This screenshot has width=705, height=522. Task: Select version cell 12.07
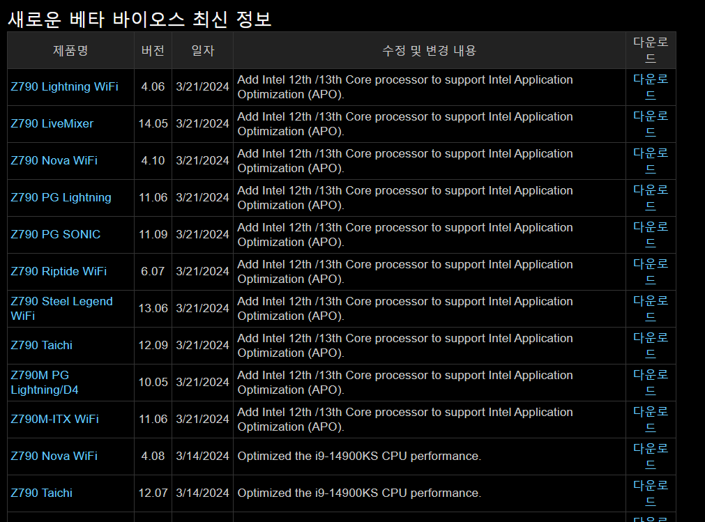click(x=153, y=493)
